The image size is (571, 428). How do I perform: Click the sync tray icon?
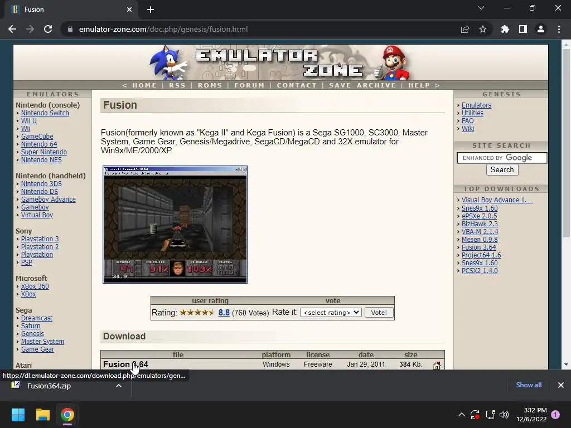(475, 415)
